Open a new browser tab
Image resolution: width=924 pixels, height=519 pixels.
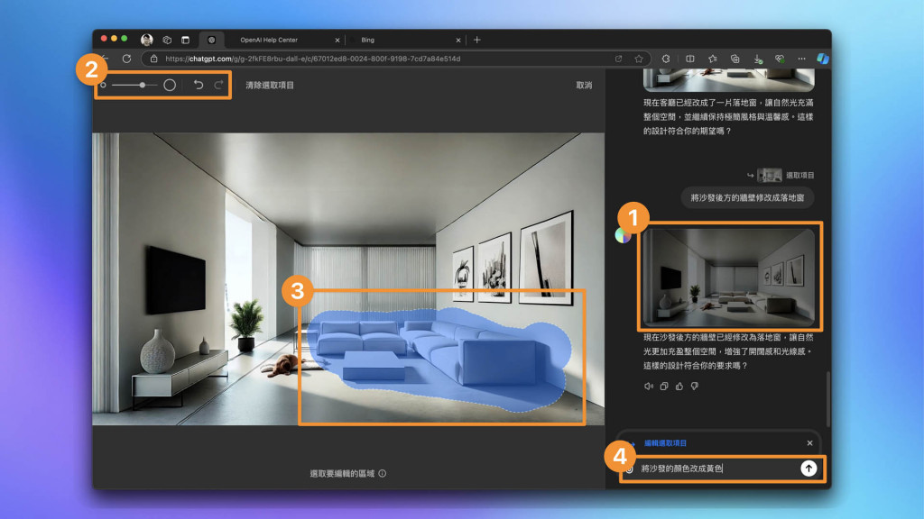pos(476,40)
